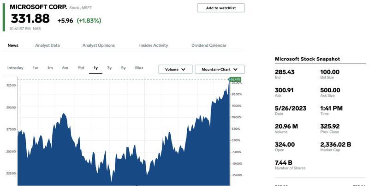Screen dimensions: 369x186
Task: Click the -15.00% percent axis label
Action: pyautogui.click(x=236, y=175)
